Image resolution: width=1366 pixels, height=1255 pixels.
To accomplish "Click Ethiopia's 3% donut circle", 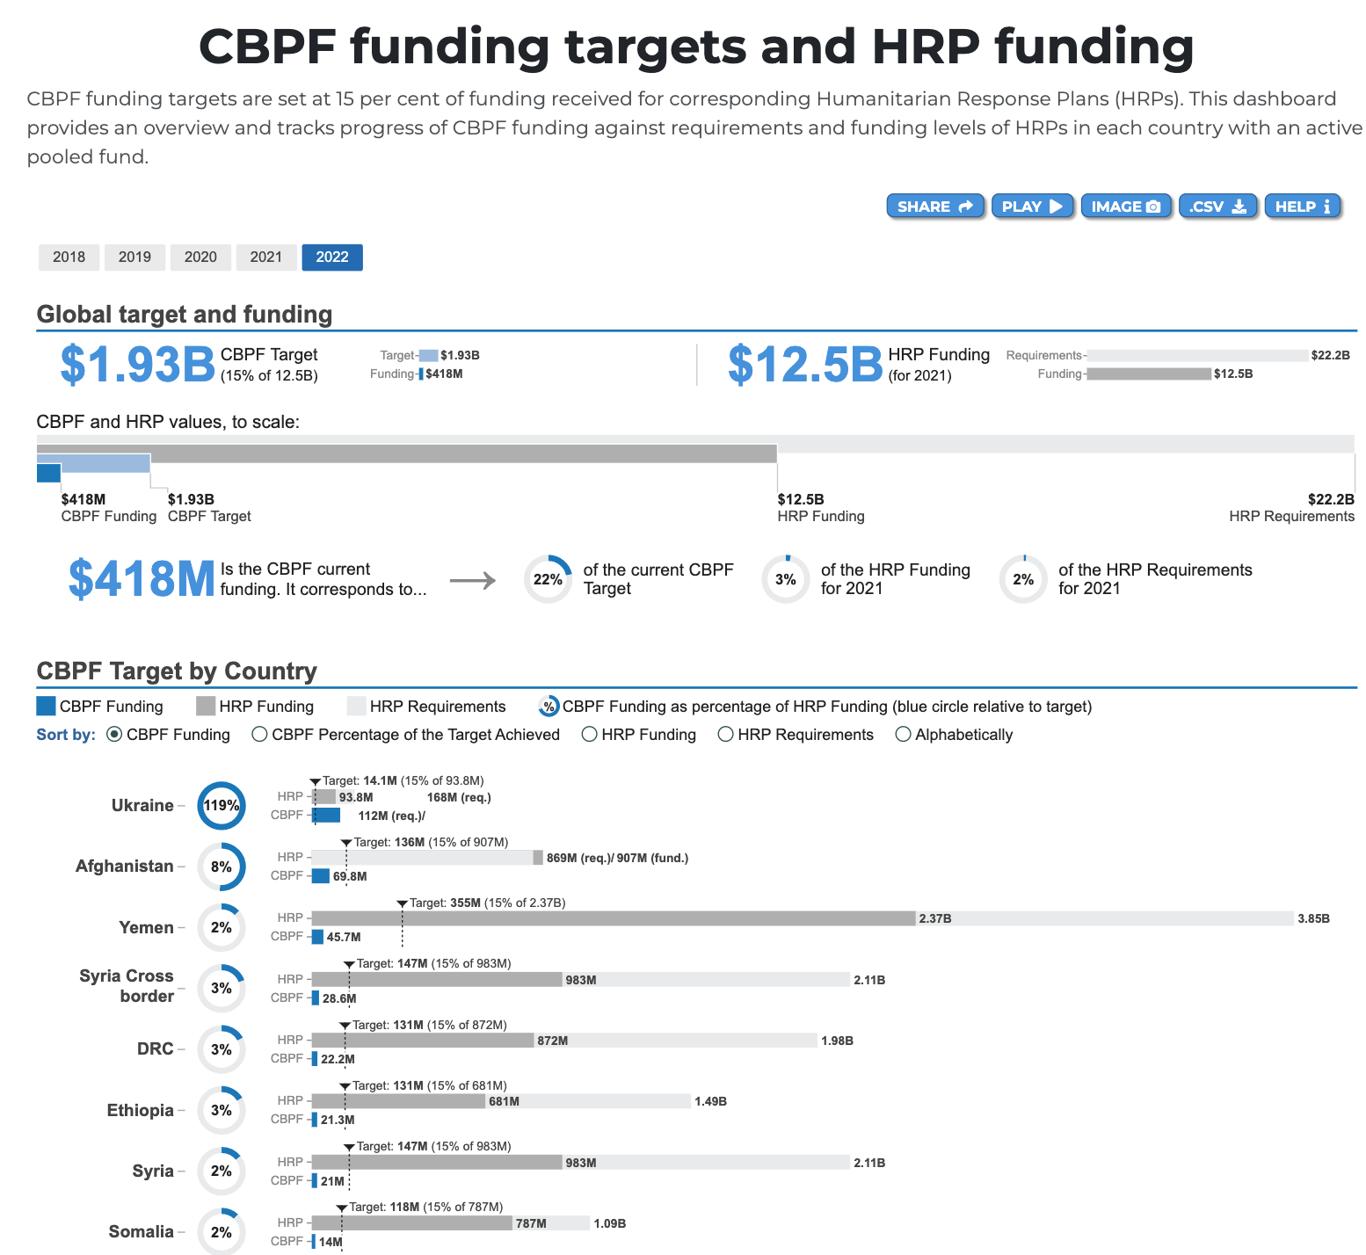I will click(222, 1111).
